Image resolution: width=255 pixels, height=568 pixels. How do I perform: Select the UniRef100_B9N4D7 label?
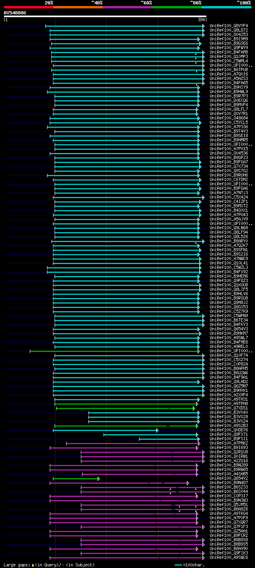click(229, 483)
